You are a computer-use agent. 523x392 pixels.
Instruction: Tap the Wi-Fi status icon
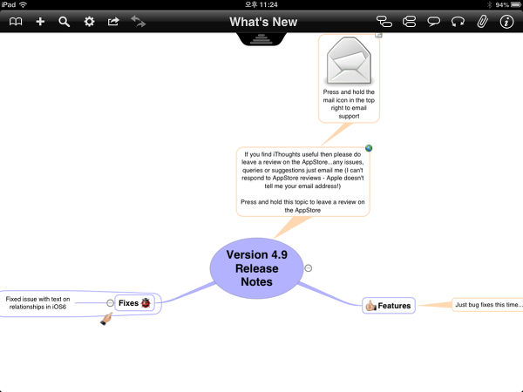(23, 4)
